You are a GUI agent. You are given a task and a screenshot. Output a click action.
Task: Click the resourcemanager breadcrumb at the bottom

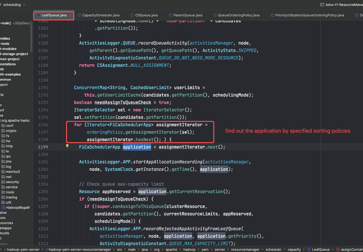point(245,249)
